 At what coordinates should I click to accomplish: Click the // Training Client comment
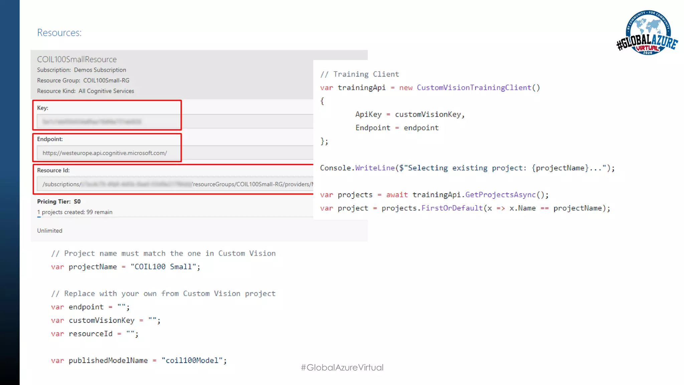click(x=359, y=74)
